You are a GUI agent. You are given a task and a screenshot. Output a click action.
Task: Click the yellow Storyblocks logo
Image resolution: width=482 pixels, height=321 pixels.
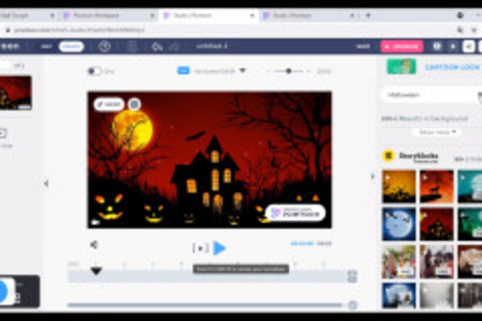[388, 156]
